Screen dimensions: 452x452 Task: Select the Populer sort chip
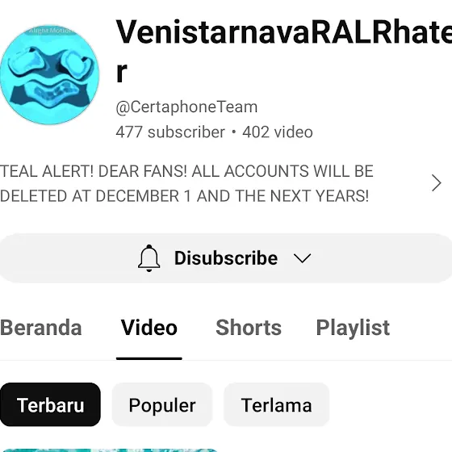coord(162,404)
